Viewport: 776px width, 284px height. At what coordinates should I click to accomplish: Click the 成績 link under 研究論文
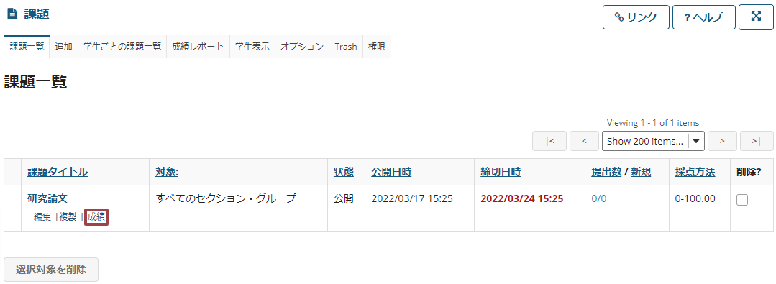[x=96, y=217]
